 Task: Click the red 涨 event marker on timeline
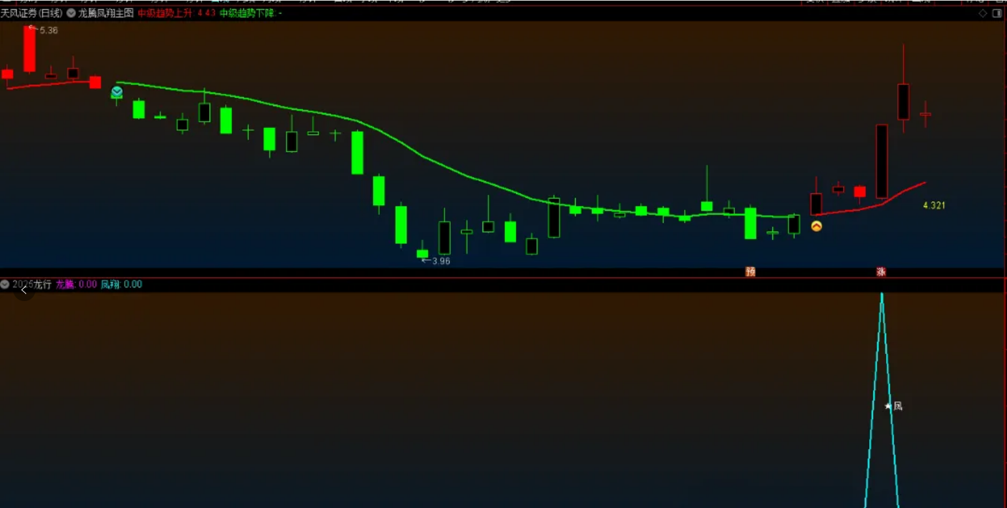click(x=881, y=272)
